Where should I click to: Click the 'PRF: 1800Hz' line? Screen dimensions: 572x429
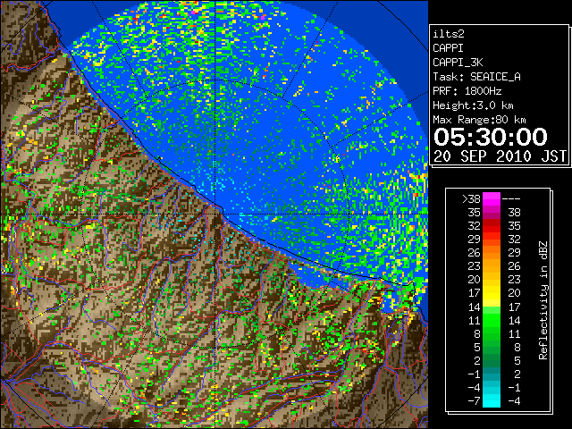tap(467, 91)
